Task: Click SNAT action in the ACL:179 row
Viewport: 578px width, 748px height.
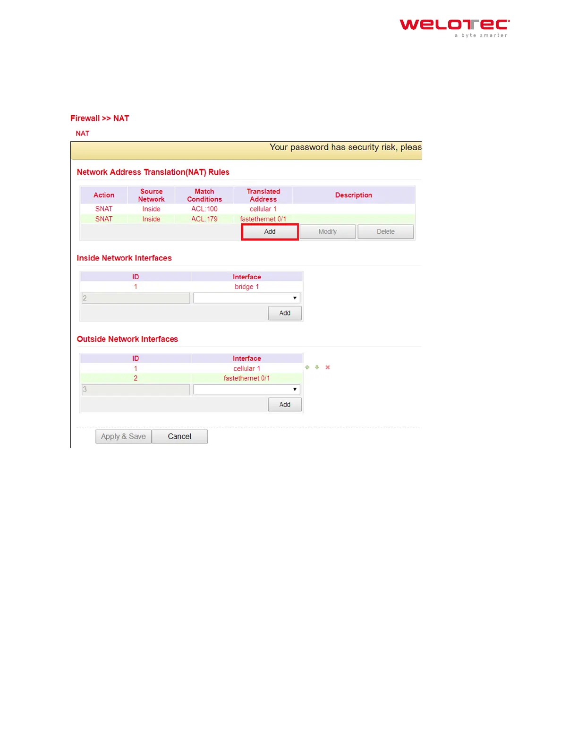Action: click(104, 219)
